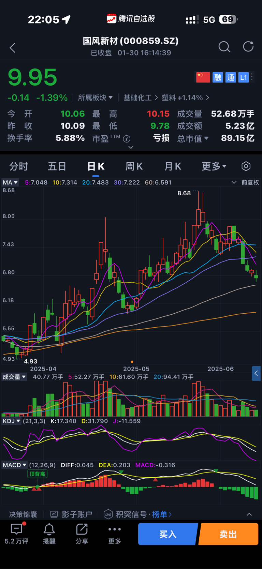262x569 pixels.
Task: Change MACD indicator dropdown
Action: coord(14,465)
